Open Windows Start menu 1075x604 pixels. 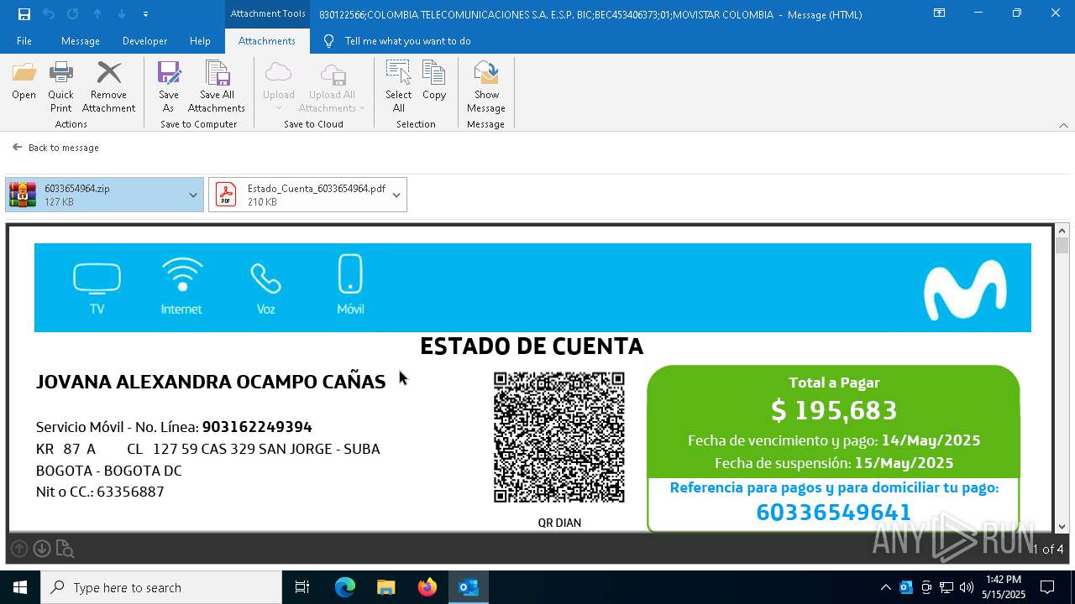coord(20,587)
